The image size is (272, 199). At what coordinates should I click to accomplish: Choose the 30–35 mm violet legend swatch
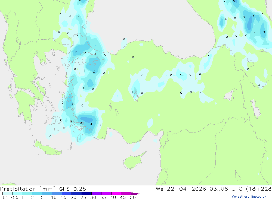[96, 194]
